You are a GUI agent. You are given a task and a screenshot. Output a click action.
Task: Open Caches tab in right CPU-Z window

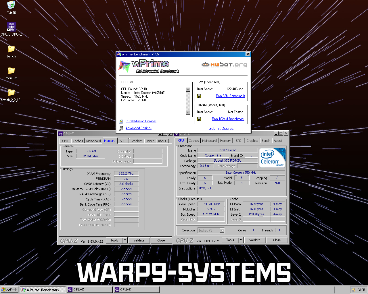point(193,141)
